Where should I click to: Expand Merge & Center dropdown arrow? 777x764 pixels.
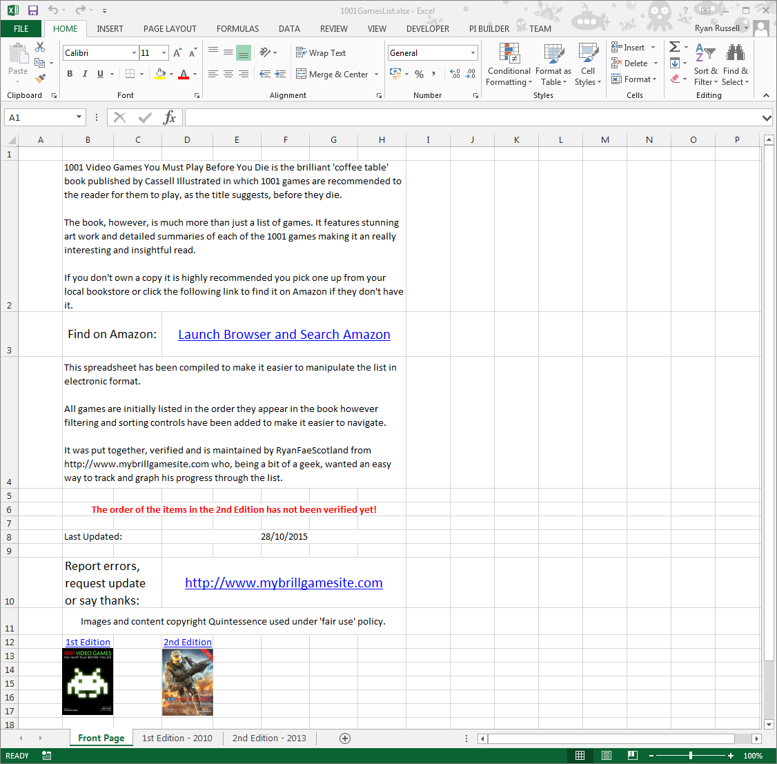point(377,75)
